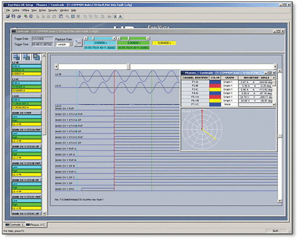Open the Graph dropdown cell for F4-IG

tap(229, 93)
